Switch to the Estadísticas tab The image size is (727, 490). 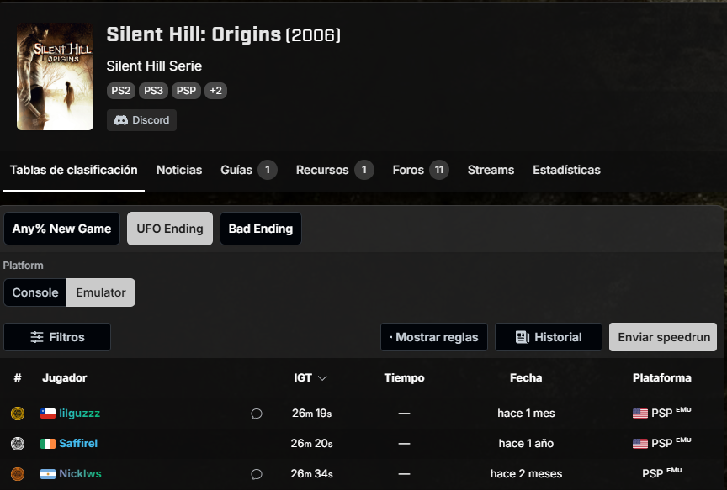tap(566, 170)
